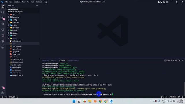Screen dimensions: 185x104
Task: Open the GitHub view in activity bar
Action: click(3, 47)
